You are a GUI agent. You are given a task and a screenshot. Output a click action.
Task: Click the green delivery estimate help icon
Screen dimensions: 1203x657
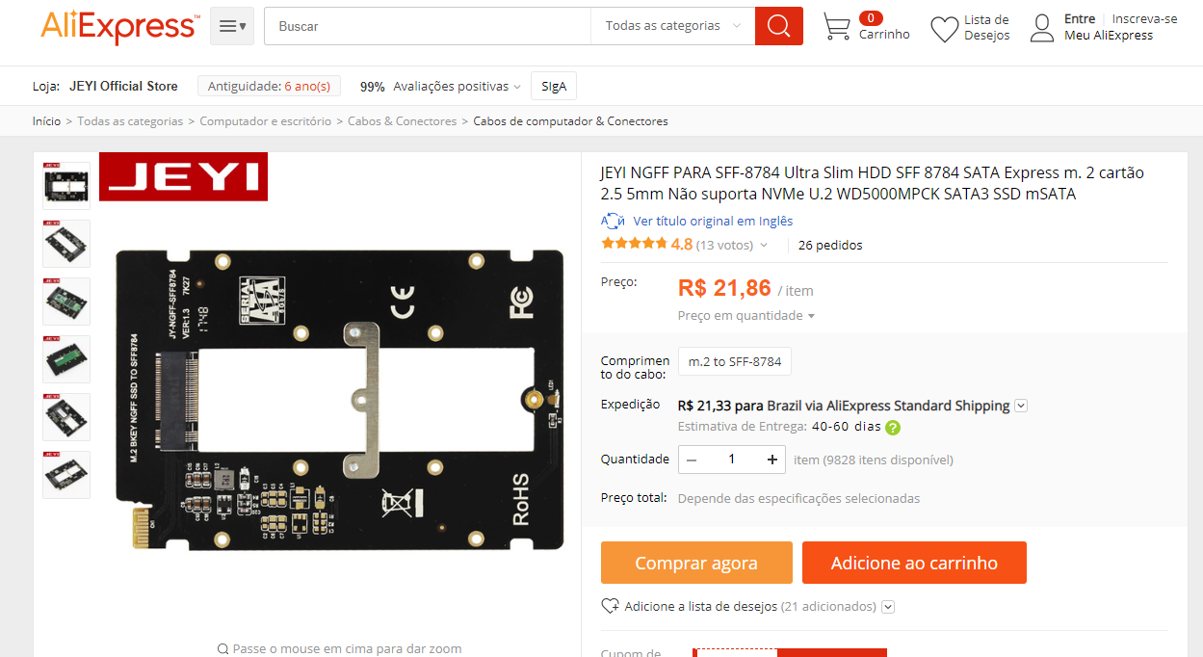[x=893, y=427]
